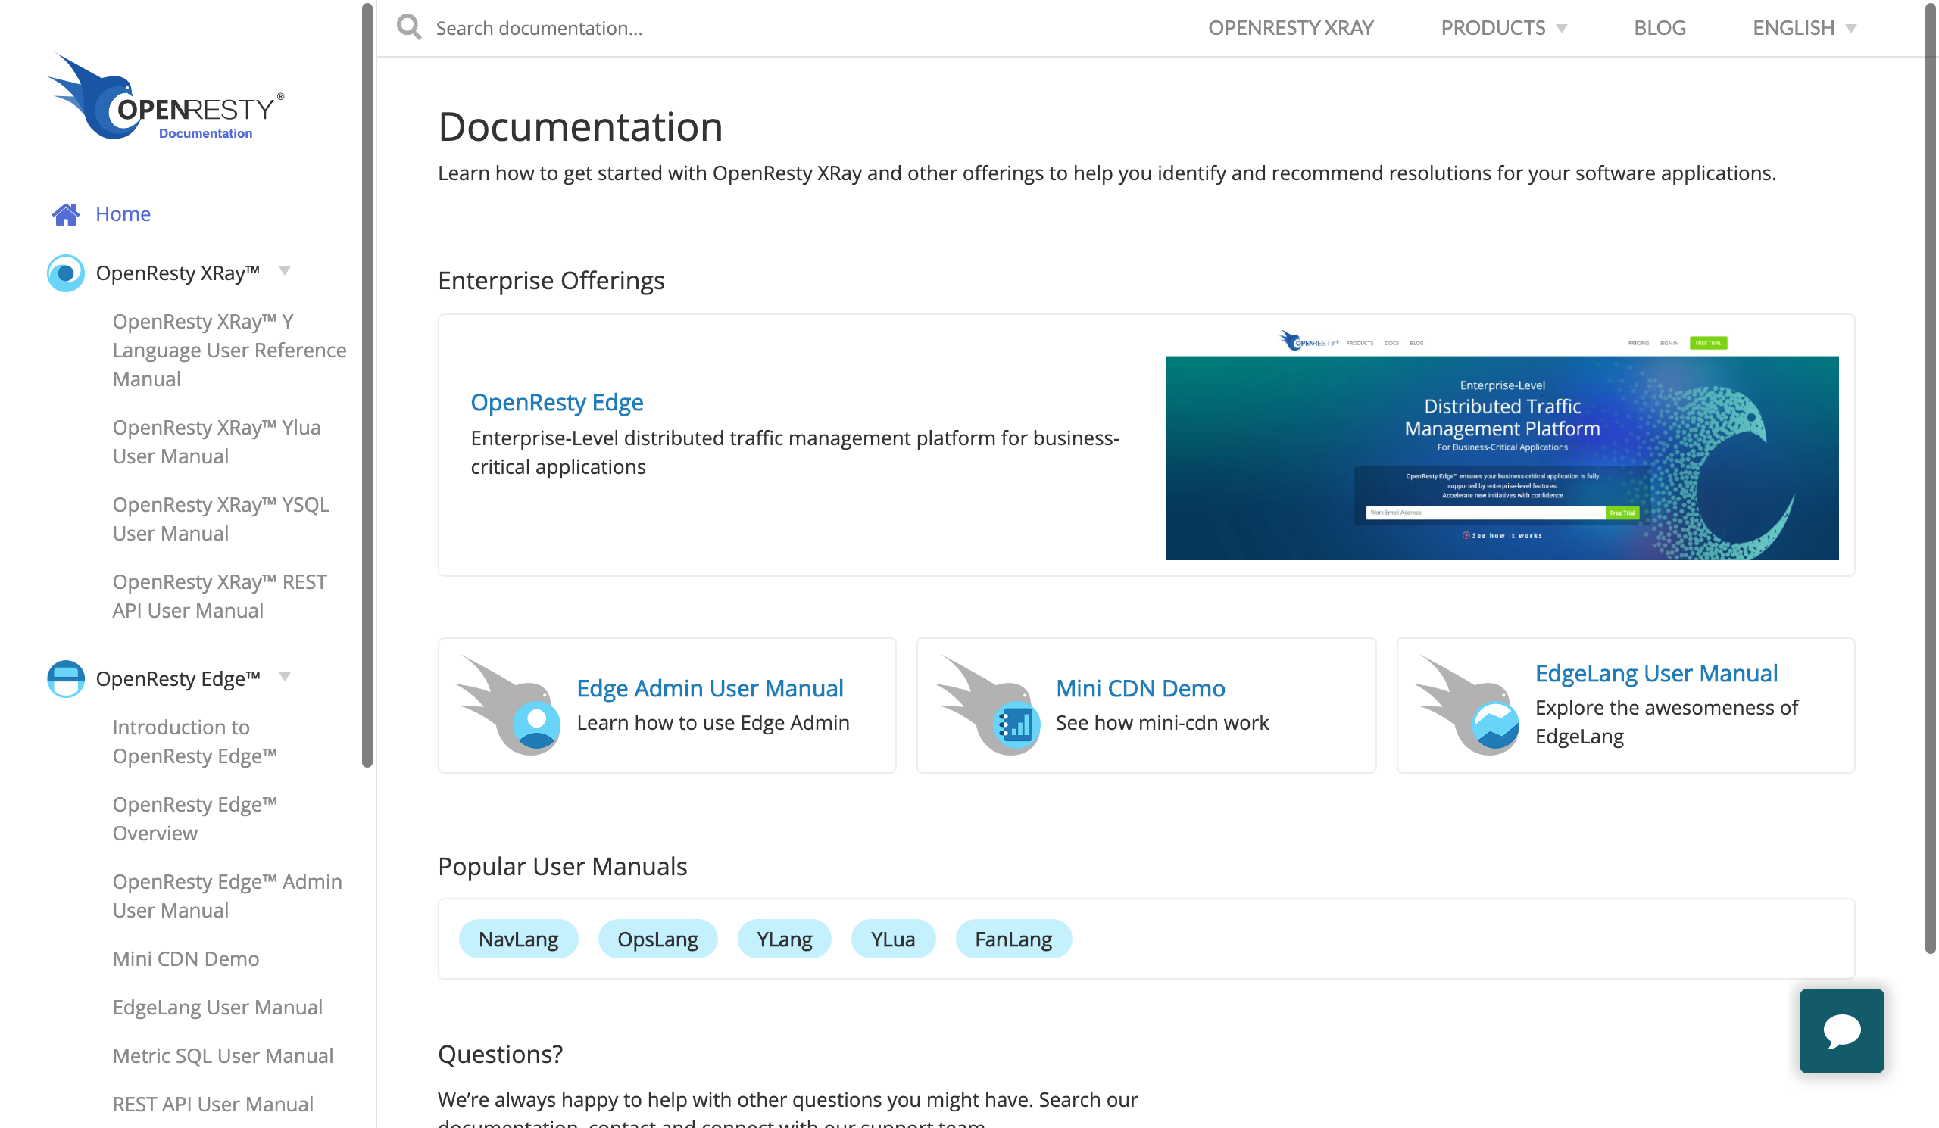Image resolution: width=1939 pixels, height=1128 pixels.
Task: Open the English language dropdown
Action: pos(1804,28)
